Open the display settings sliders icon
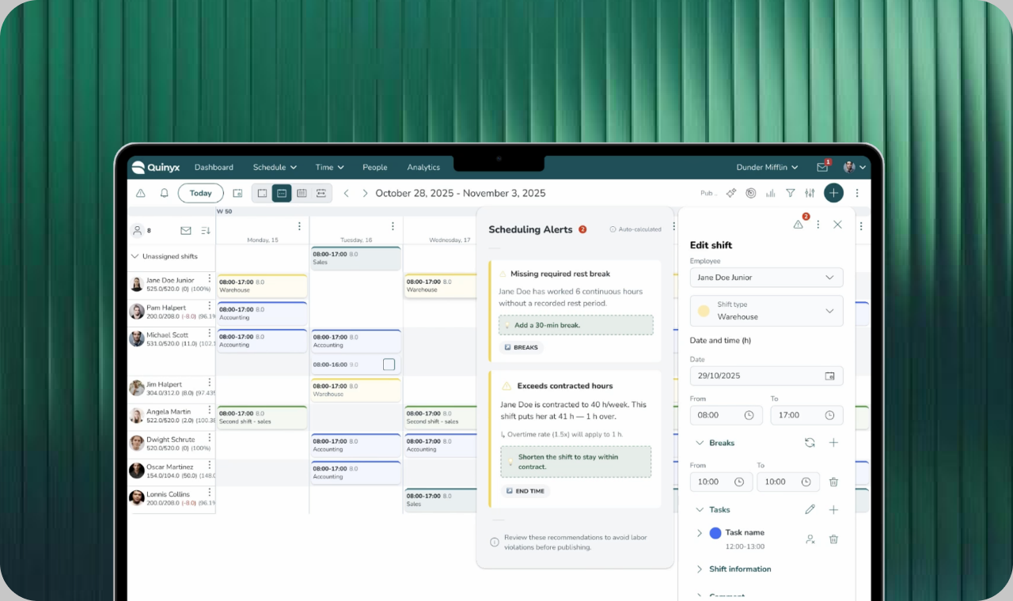1013x601 pixels. pos(810,193)
